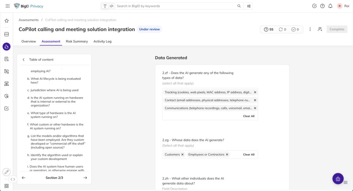Collapse the Table of content panel
This screenshot has width=353, height=191.
click(23, 60)
